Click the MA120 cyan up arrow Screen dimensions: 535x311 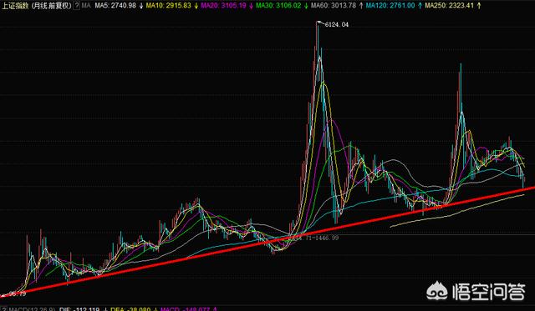coord(420,6)
